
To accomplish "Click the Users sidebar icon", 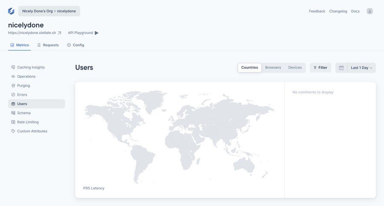I will 13,104.
